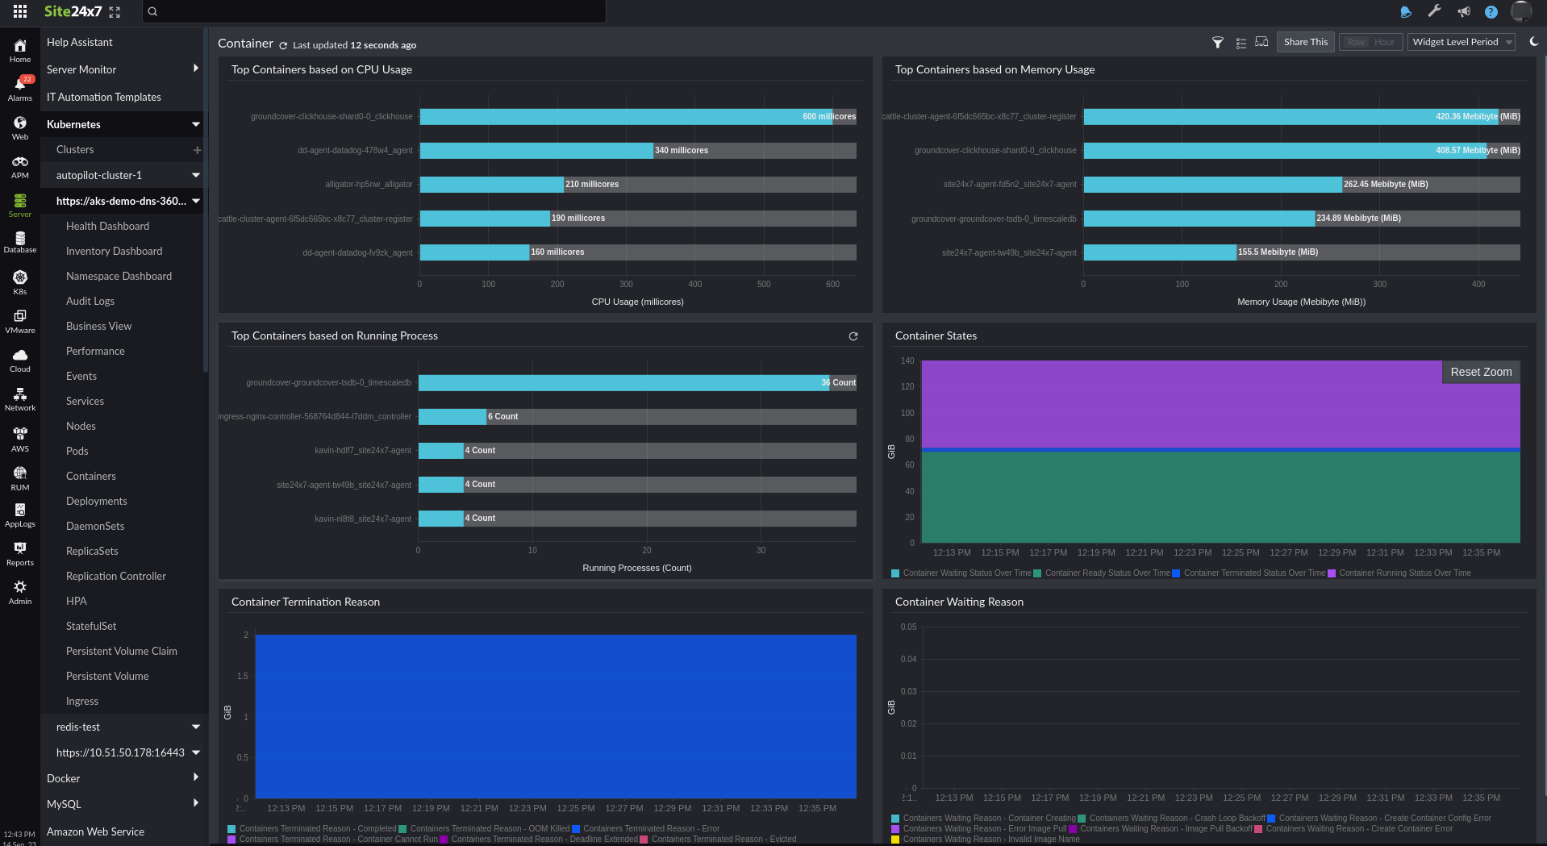Click the top search input field
1547x846 pixels.
(x=374, y=11)
